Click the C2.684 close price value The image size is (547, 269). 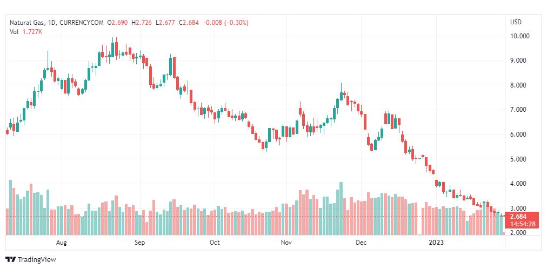(x=189, y=23)
